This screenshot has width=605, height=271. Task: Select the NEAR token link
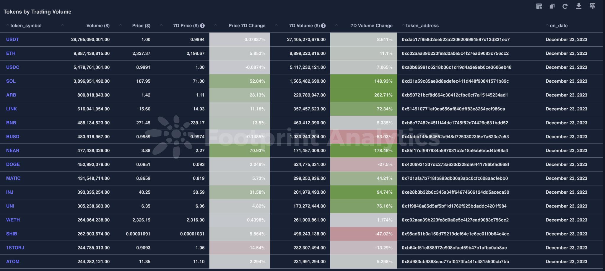pos(12,150)
